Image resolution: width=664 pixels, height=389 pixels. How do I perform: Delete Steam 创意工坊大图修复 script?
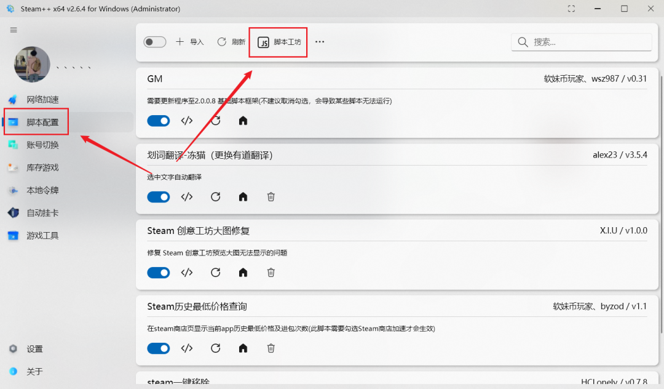point(271,273)
